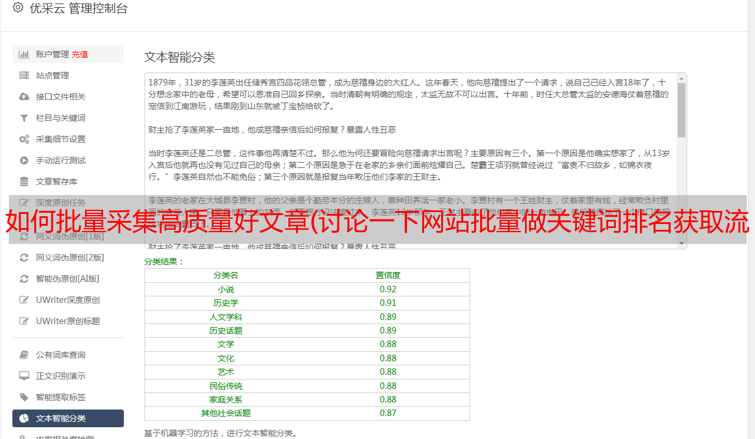Viewport: 755px width, 439px height.
Task: Click the book icon for 公有词库查询
Action: 24,355
